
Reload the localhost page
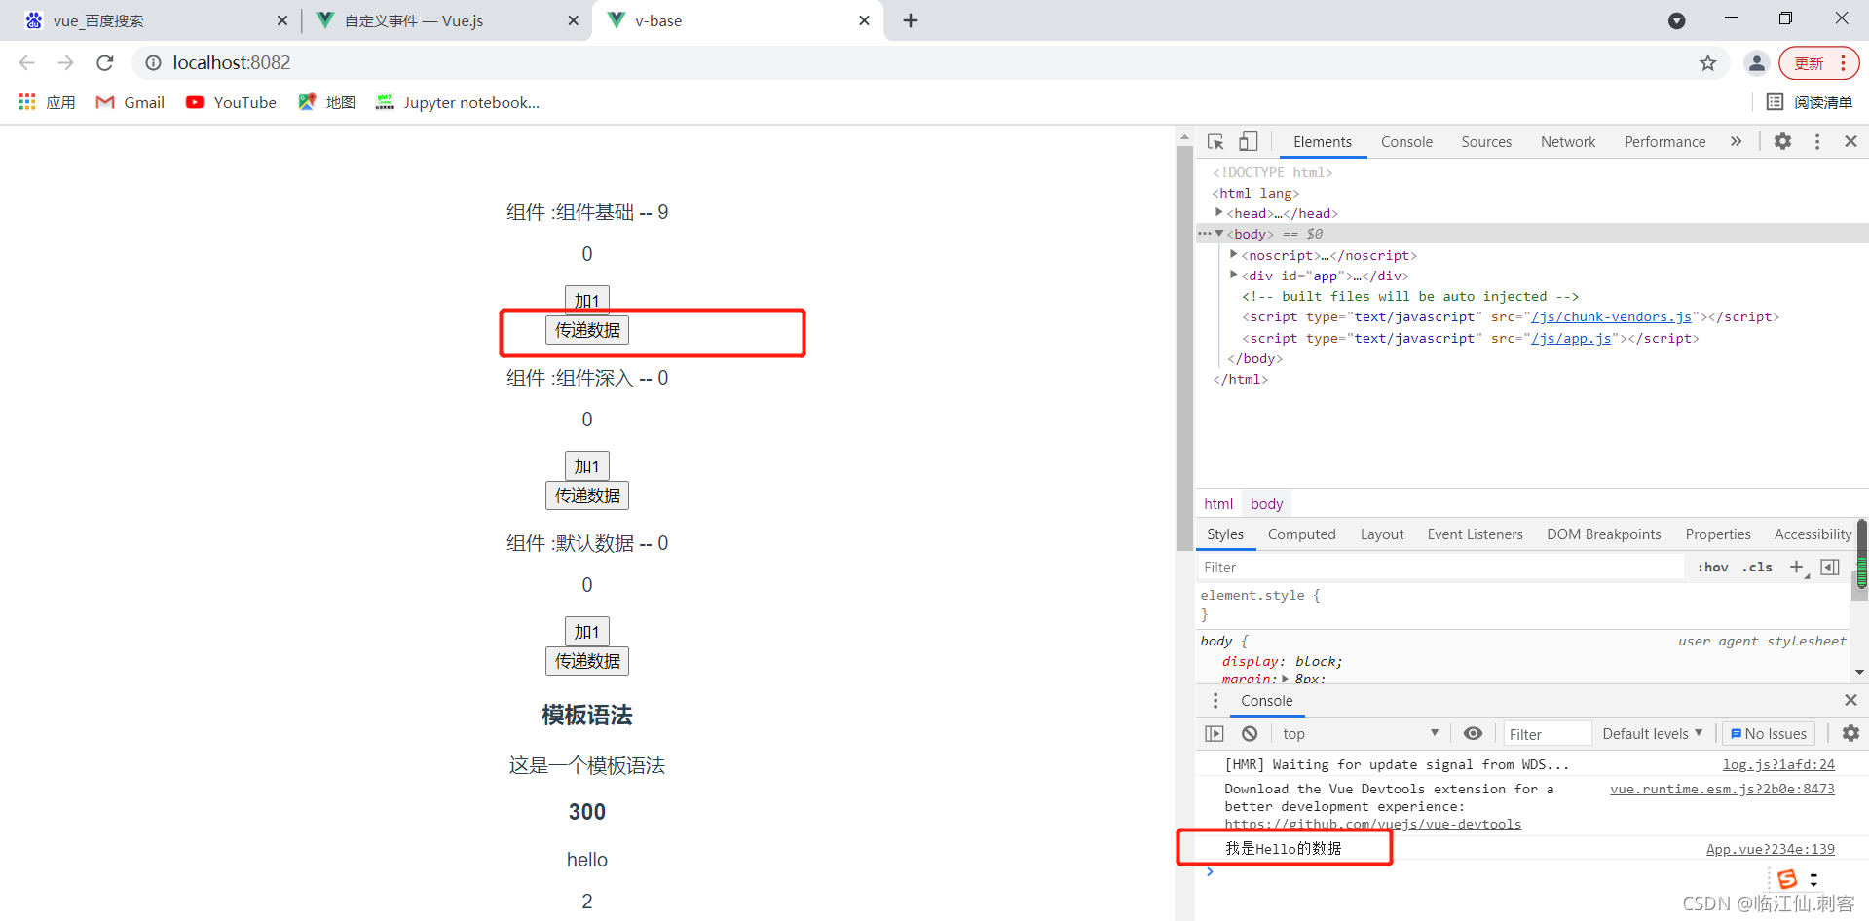click(104, 63)
